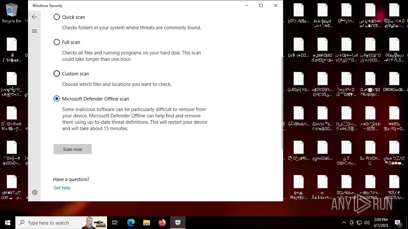Screen dimensions: 408x229
Task: Go back using the back arrow
Action: (34, 17)
